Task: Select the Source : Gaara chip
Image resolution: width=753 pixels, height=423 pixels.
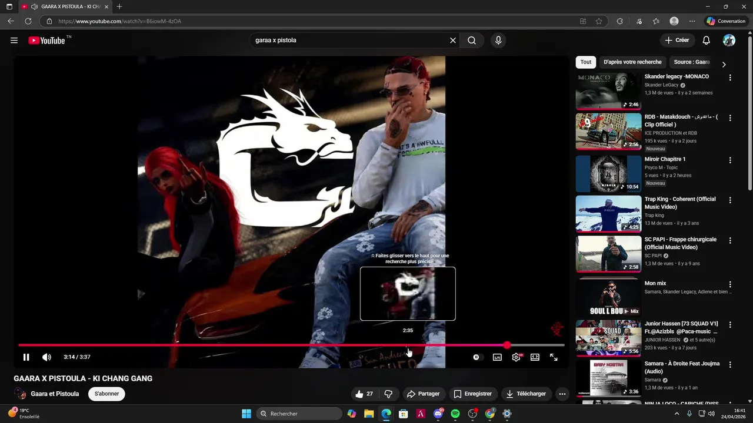Action: tap(692, 62)
